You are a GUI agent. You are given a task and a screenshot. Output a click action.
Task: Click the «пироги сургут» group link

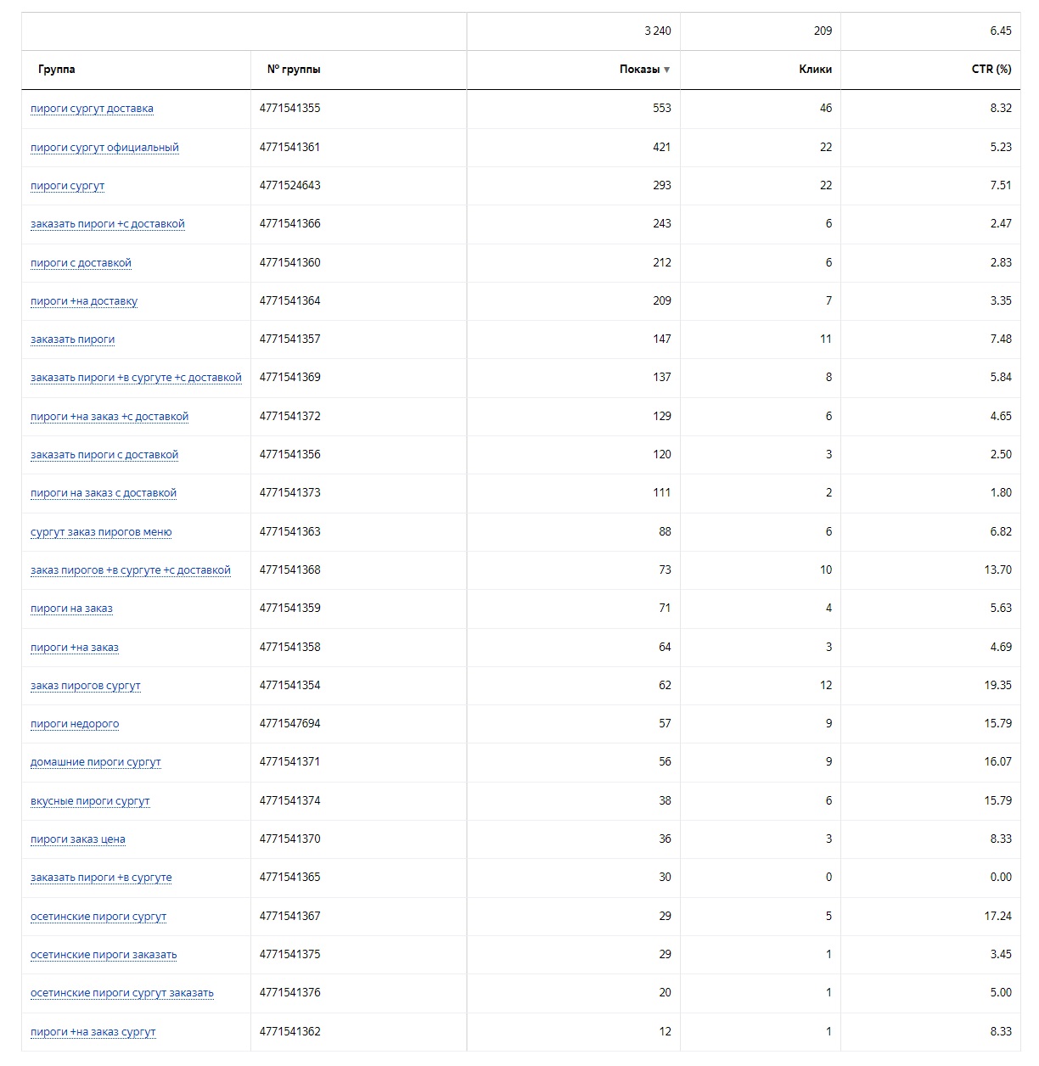point(67,186)
